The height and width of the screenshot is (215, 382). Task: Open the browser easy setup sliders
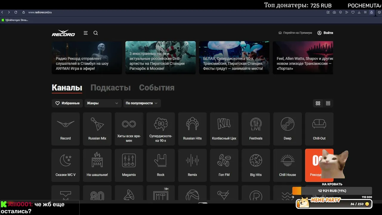point(365,12)
